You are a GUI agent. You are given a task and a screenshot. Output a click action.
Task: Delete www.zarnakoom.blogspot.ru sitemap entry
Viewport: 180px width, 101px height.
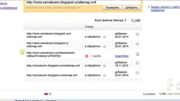(x=137, y=44)
